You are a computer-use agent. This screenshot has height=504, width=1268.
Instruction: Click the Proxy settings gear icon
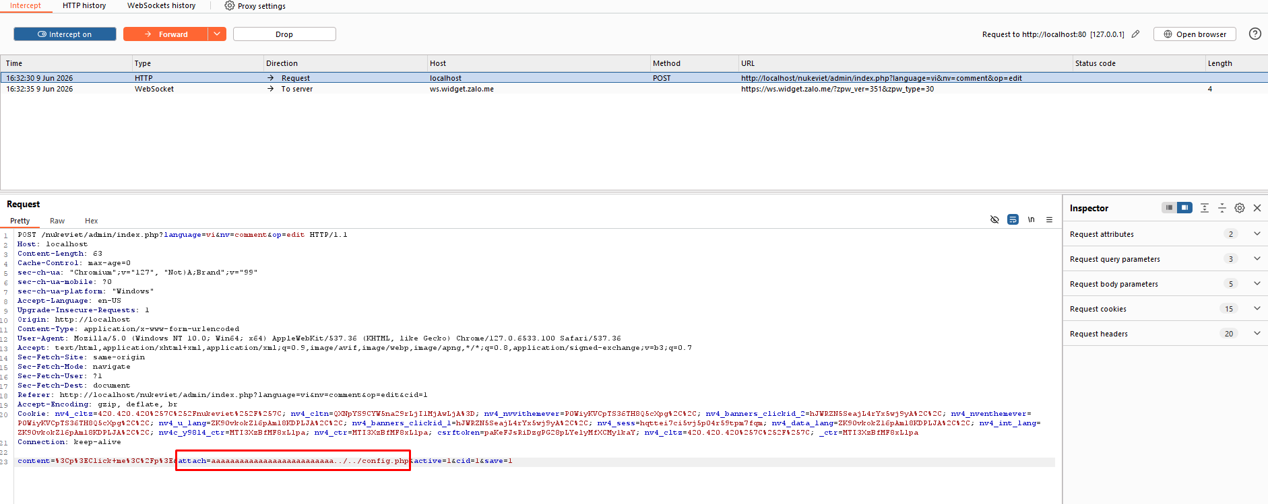click(x=229, y=5)
